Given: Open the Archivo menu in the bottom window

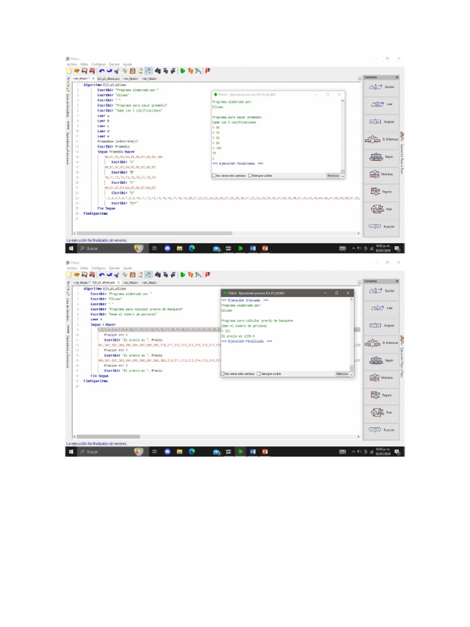Looking at the screenshot, I should click(72, 268).
